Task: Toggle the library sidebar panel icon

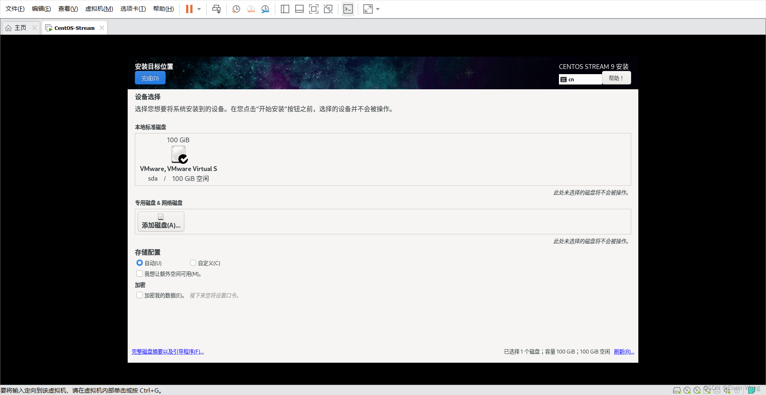Action: [285, 9]
